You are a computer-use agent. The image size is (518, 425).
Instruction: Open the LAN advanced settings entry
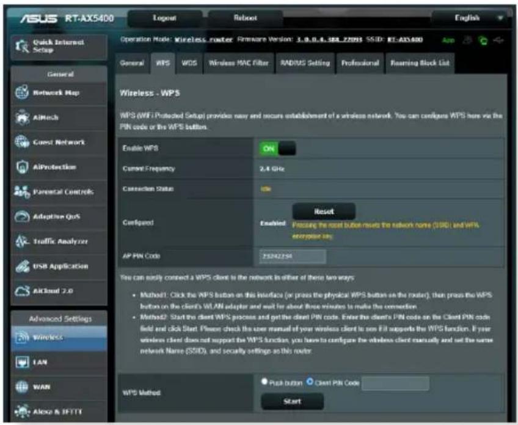click(59, 362)
